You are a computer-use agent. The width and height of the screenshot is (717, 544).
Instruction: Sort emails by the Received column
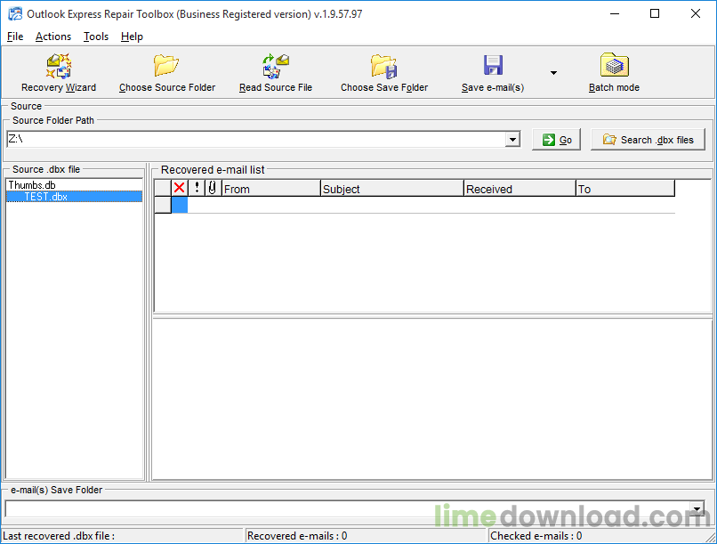(x=519, y=188)
